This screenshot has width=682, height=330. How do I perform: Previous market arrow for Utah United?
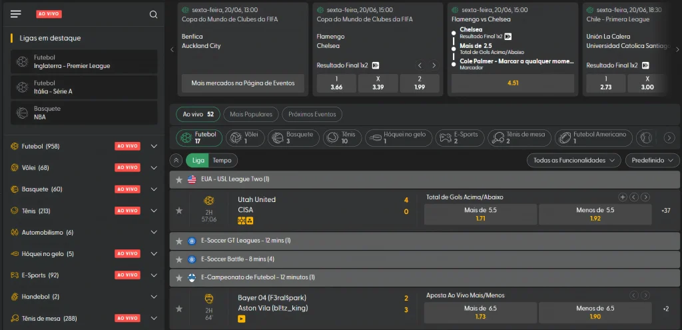634,197
